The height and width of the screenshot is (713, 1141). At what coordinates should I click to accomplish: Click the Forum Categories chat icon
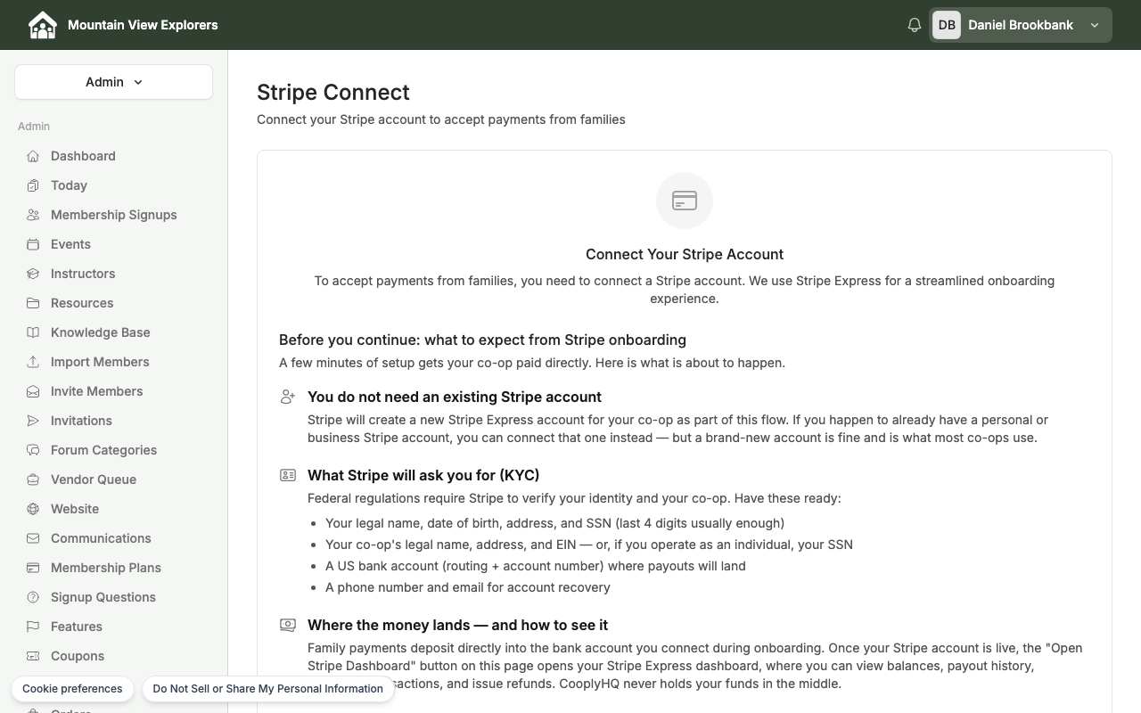33,450
